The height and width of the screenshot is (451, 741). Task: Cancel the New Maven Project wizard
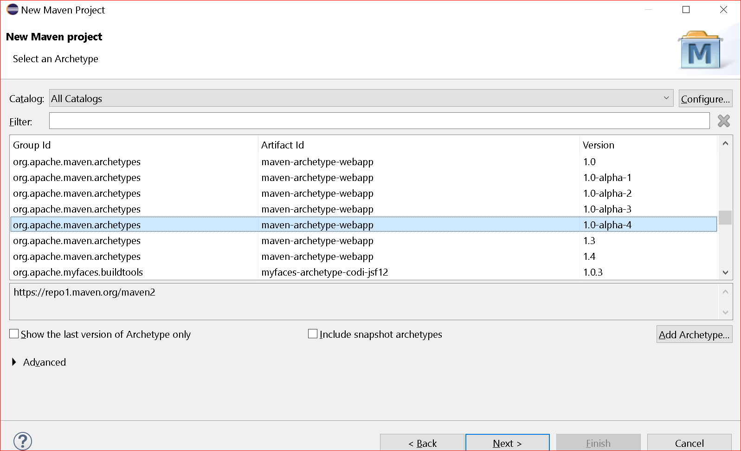[x=689, y=443]
